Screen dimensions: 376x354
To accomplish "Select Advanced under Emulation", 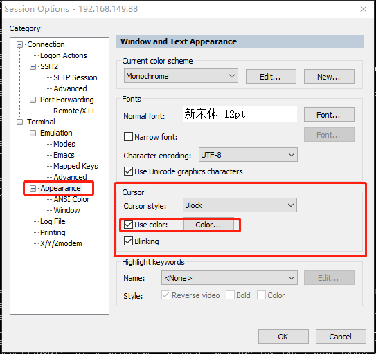I will 70,177.
